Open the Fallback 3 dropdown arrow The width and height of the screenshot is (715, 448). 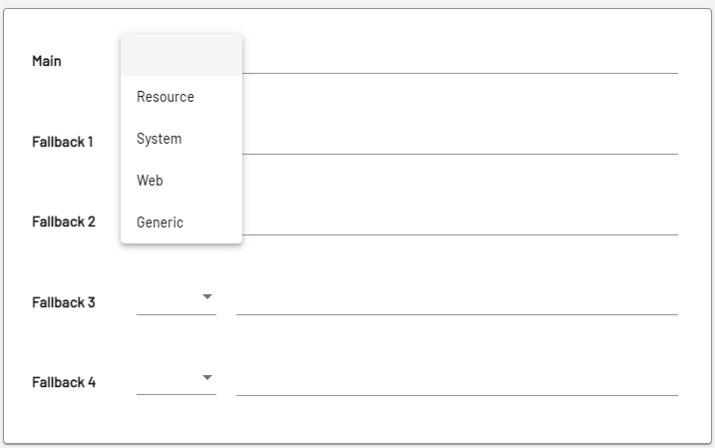point(207,297)
